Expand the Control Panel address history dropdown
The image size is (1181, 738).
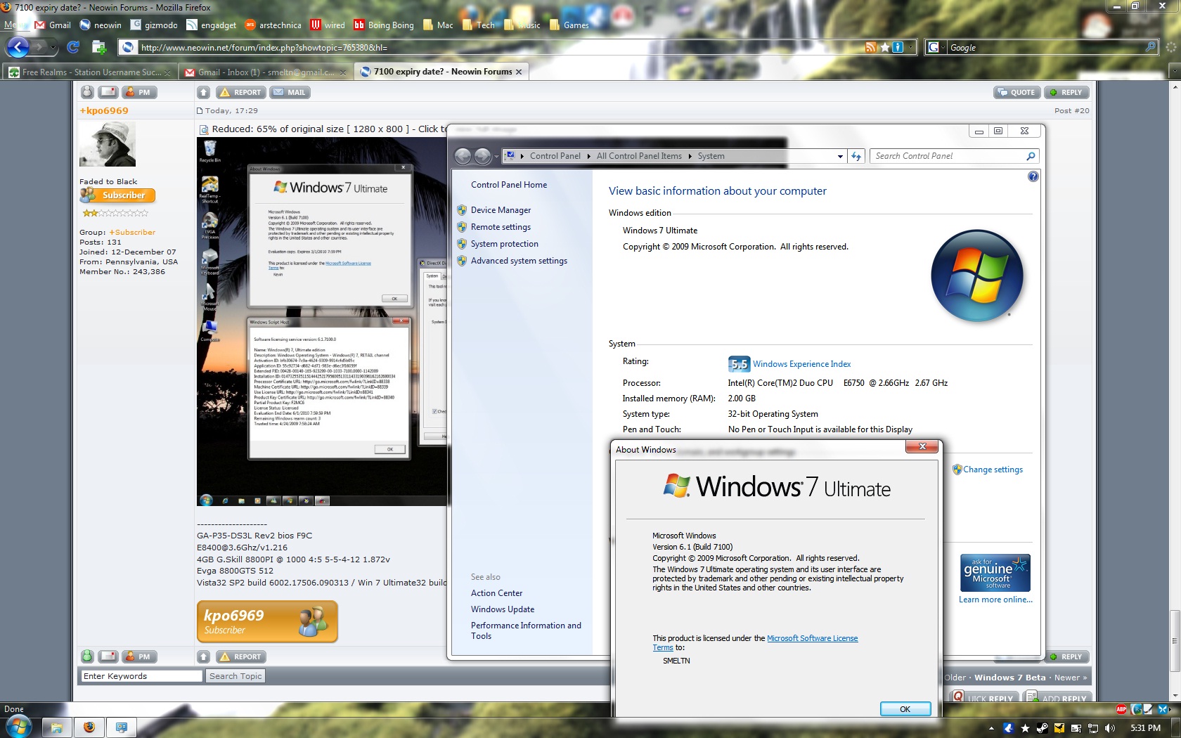pyautogui.click(x=840, y=156)
